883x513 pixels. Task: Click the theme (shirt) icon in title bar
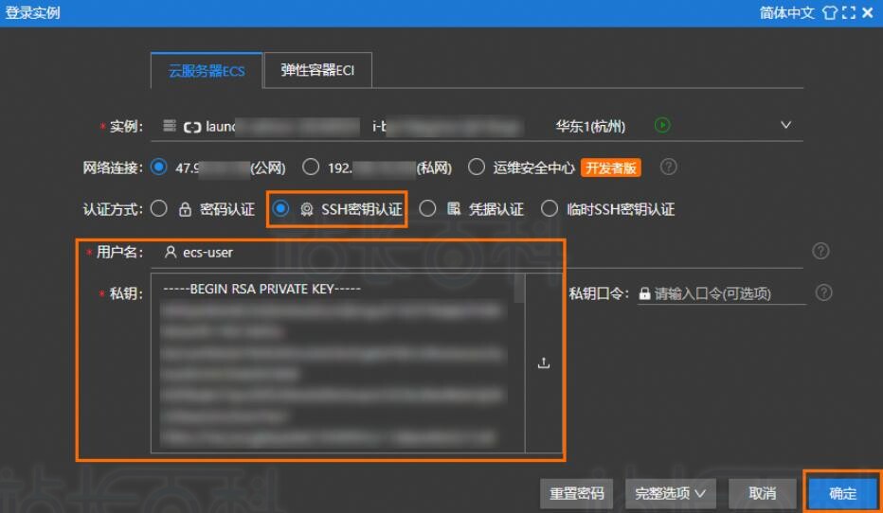pos(830,13)
